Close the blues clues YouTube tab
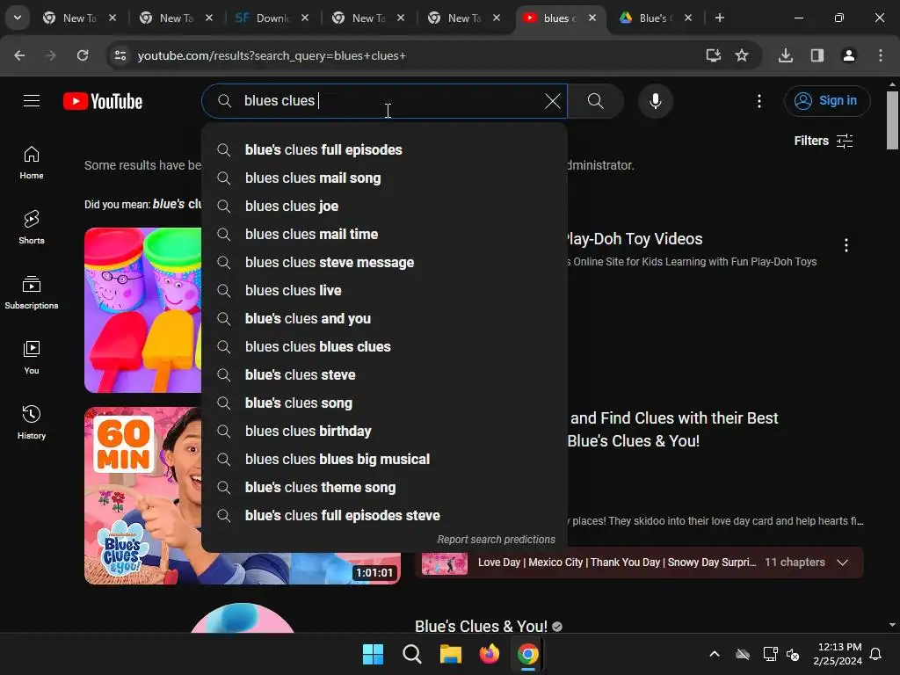Viewport: 900px width, 675px height. (x=592, y=18)
